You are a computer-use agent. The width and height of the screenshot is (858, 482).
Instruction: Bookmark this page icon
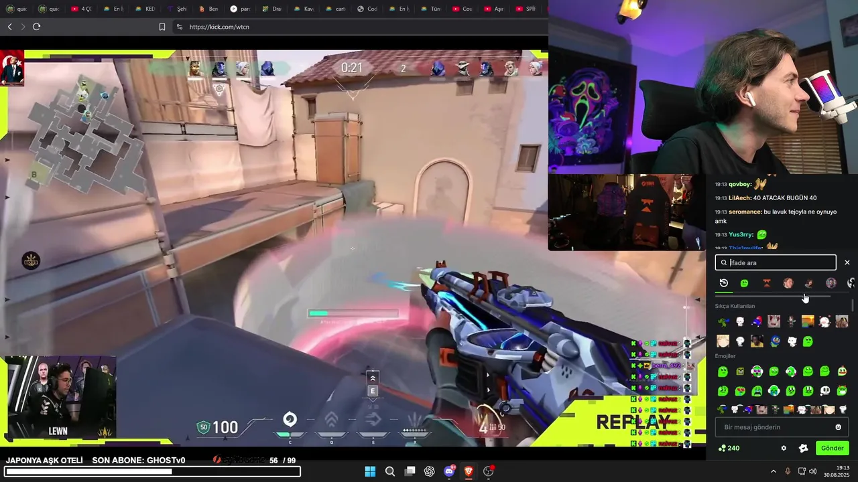162,27
